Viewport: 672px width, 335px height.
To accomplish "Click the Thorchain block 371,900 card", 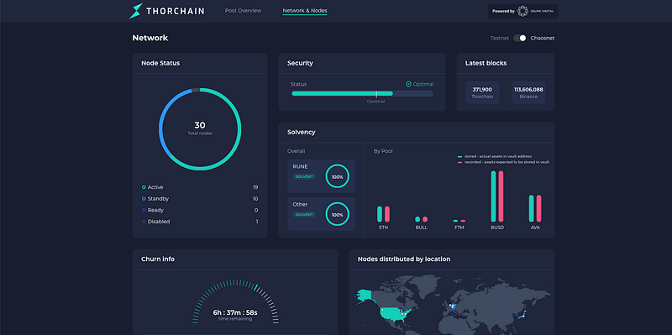I will [482, 92].
